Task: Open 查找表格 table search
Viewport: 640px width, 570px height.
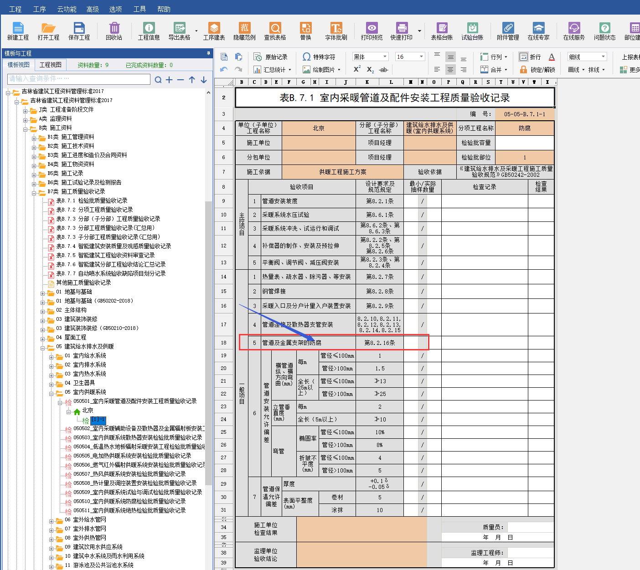Action: (275, 31)
